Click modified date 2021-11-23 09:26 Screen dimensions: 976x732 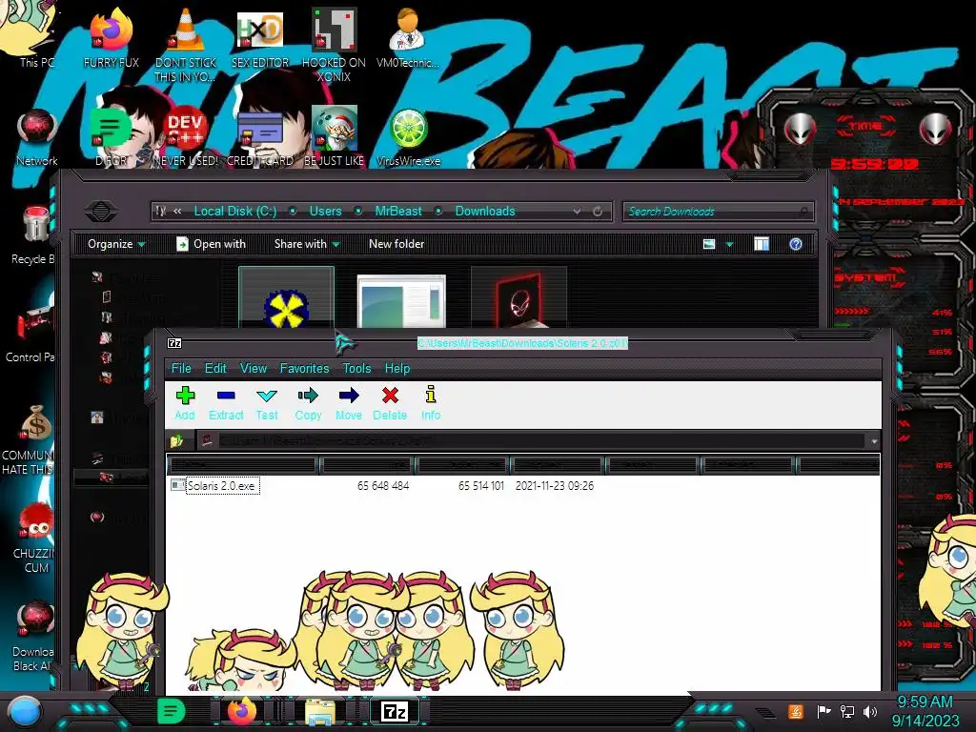(x=554, y=485)
